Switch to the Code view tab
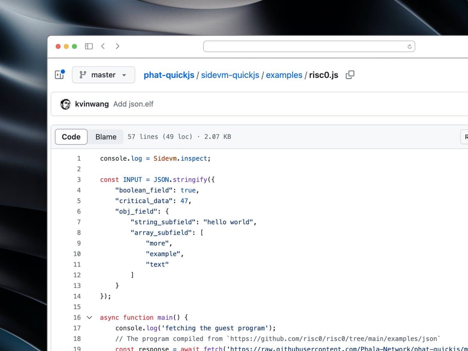 [71, 136]
